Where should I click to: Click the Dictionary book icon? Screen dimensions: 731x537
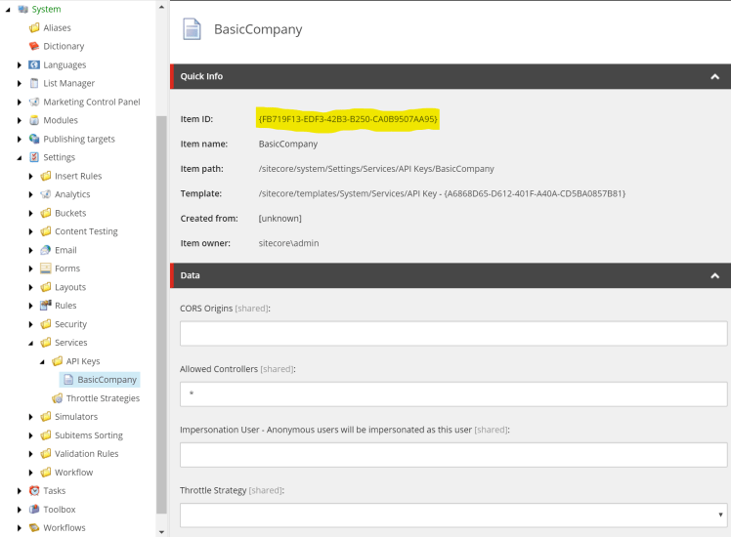click(34, 46)
